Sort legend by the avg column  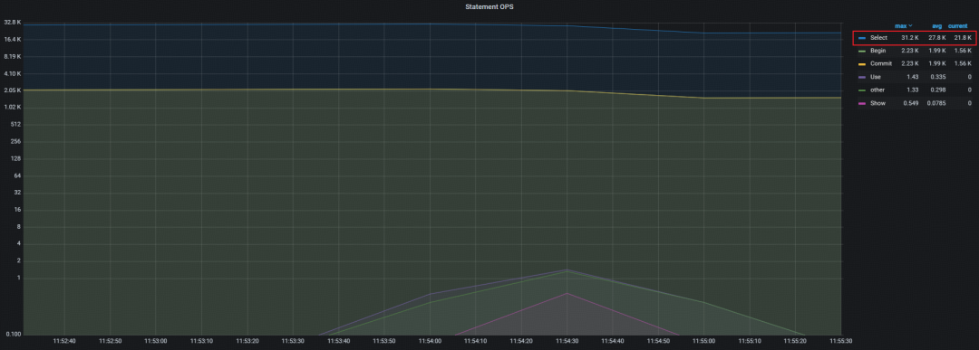pyautogui.click(x=936, y=26)
